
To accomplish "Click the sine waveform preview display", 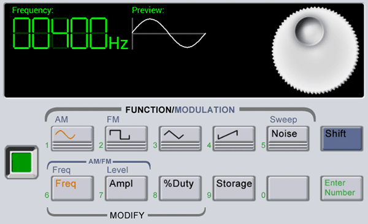I will coord(169,33).
